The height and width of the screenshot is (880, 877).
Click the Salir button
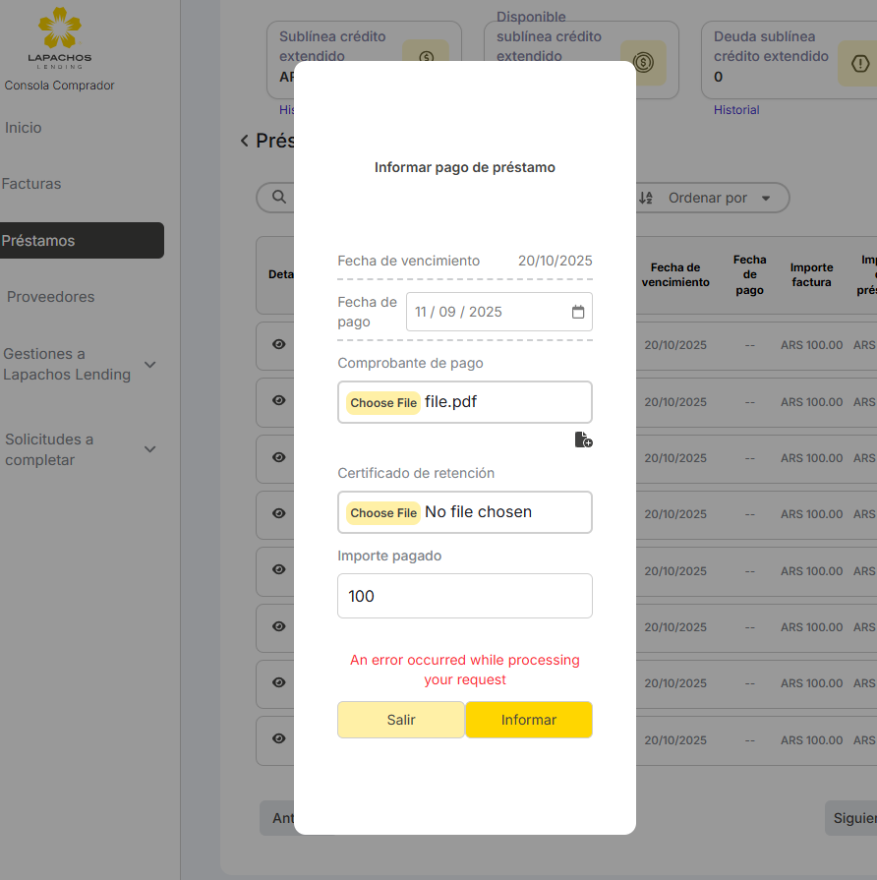400,720
